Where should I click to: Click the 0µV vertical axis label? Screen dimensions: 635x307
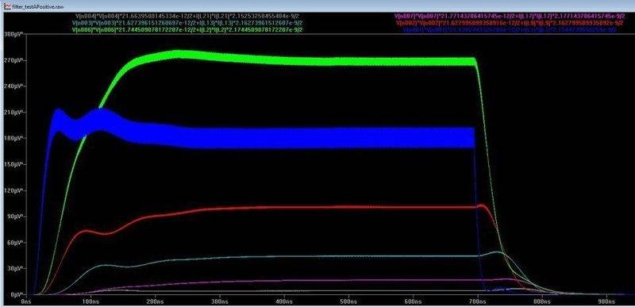(13, 294)
